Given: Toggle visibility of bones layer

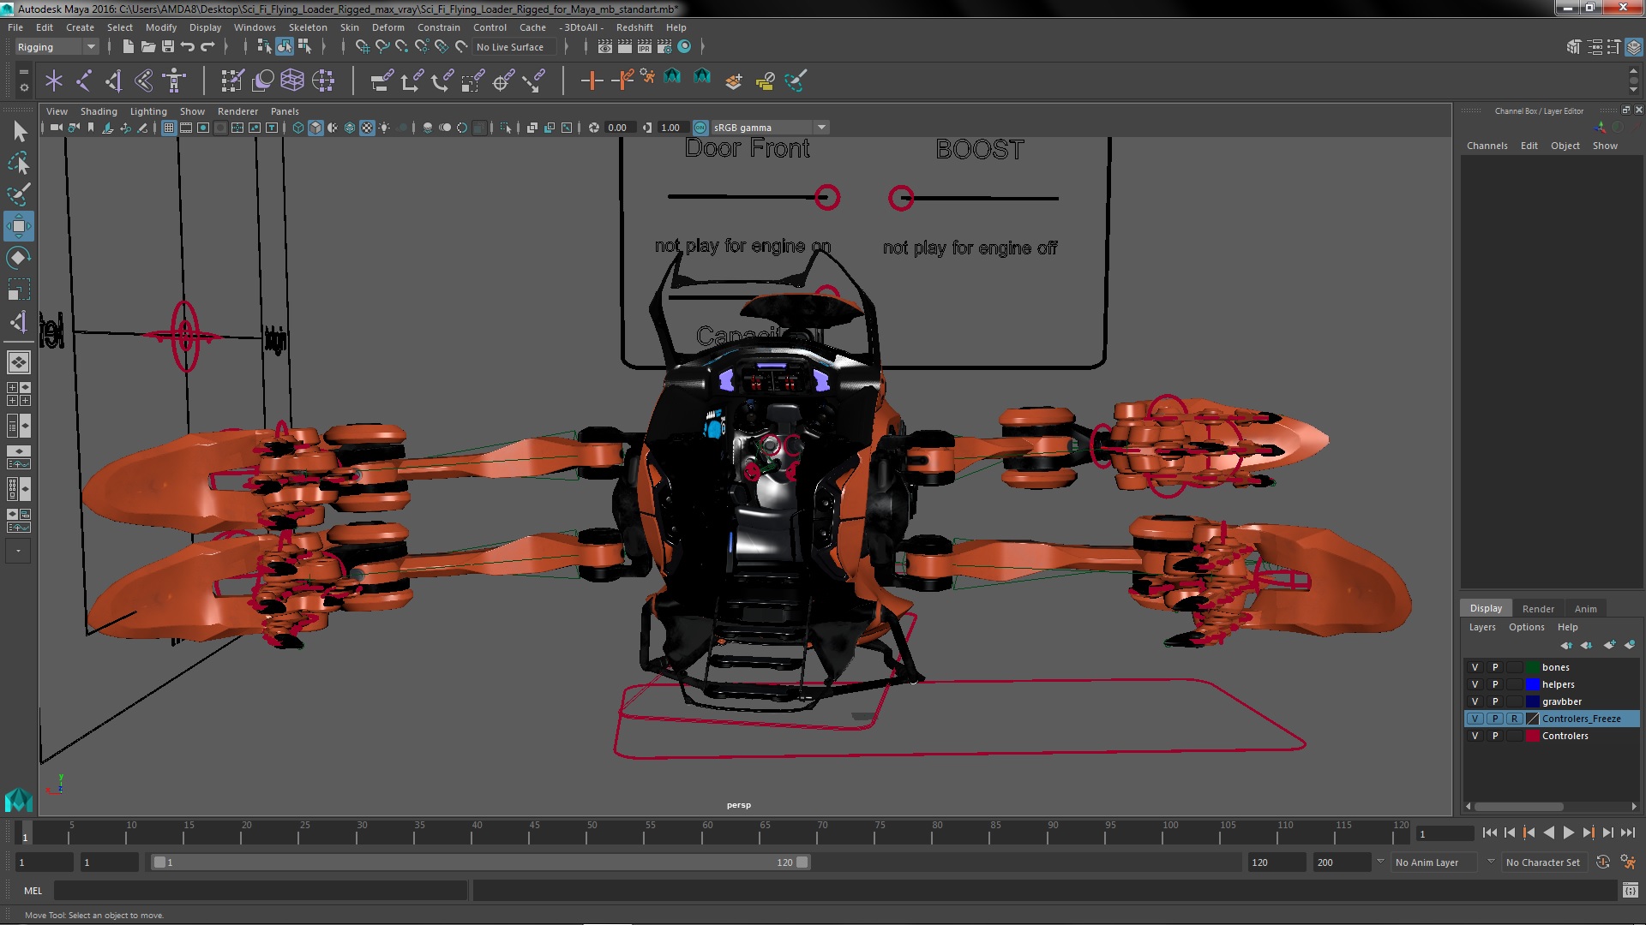Looking at the screenshot, I should [x=1475, y=667].
